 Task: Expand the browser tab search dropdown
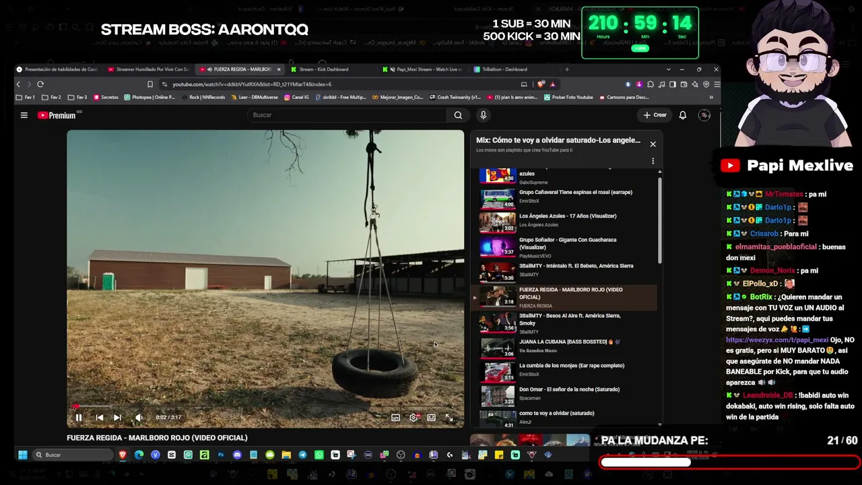coord(669,69)
